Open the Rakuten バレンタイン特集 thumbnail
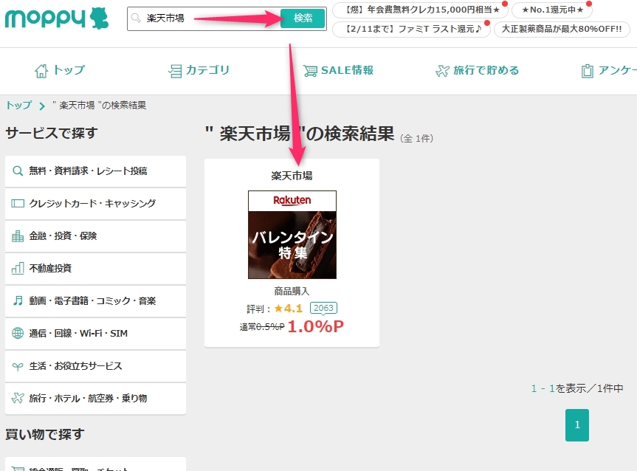 (292, 235)
